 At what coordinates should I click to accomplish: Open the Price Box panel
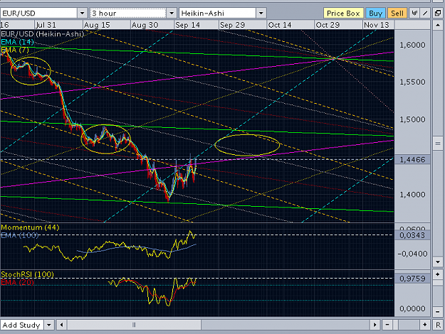click(343, 14)
